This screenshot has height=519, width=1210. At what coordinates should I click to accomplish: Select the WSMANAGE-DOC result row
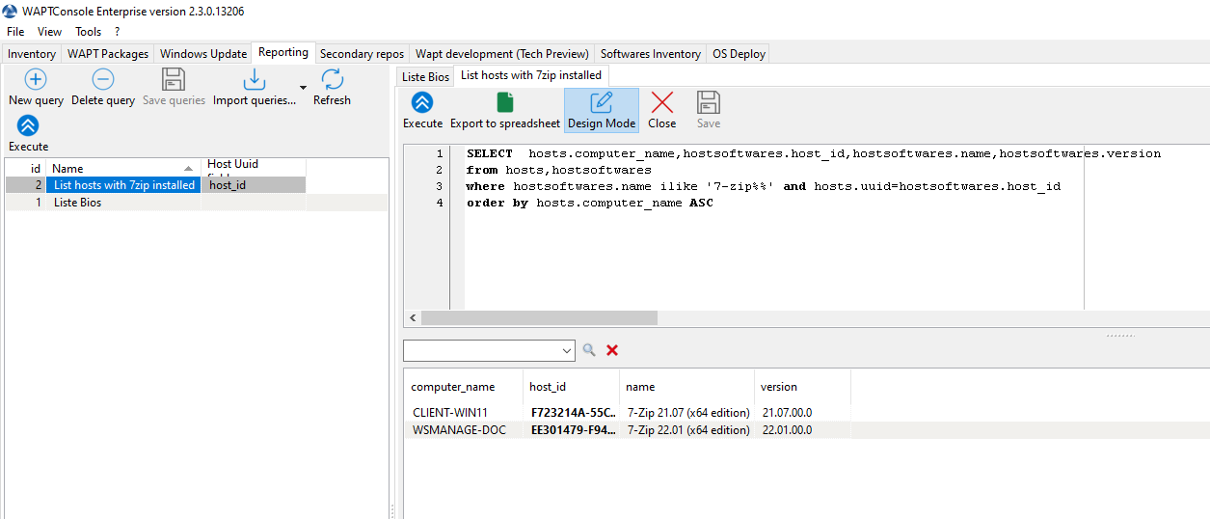tap(459, 430)
